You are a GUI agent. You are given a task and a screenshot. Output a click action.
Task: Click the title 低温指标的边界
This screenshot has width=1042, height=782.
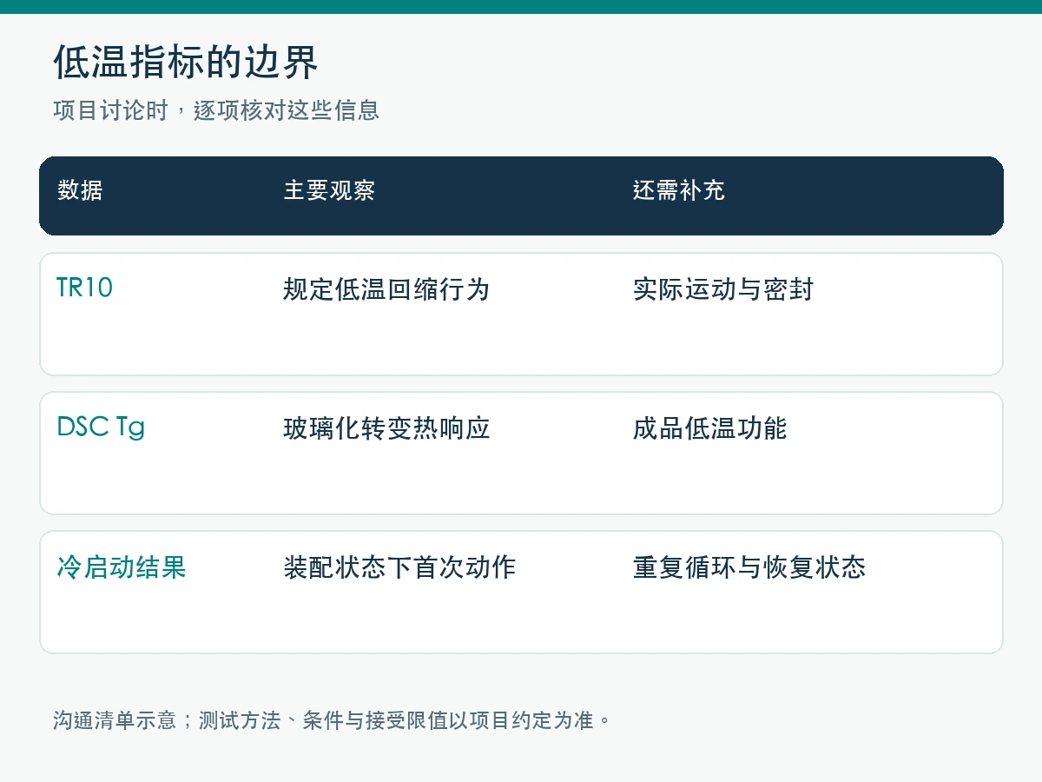click(x=186, y=63)
